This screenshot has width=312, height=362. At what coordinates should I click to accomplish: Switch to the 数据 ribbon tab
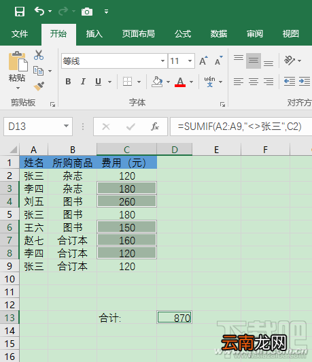click(x=219, y=34)
